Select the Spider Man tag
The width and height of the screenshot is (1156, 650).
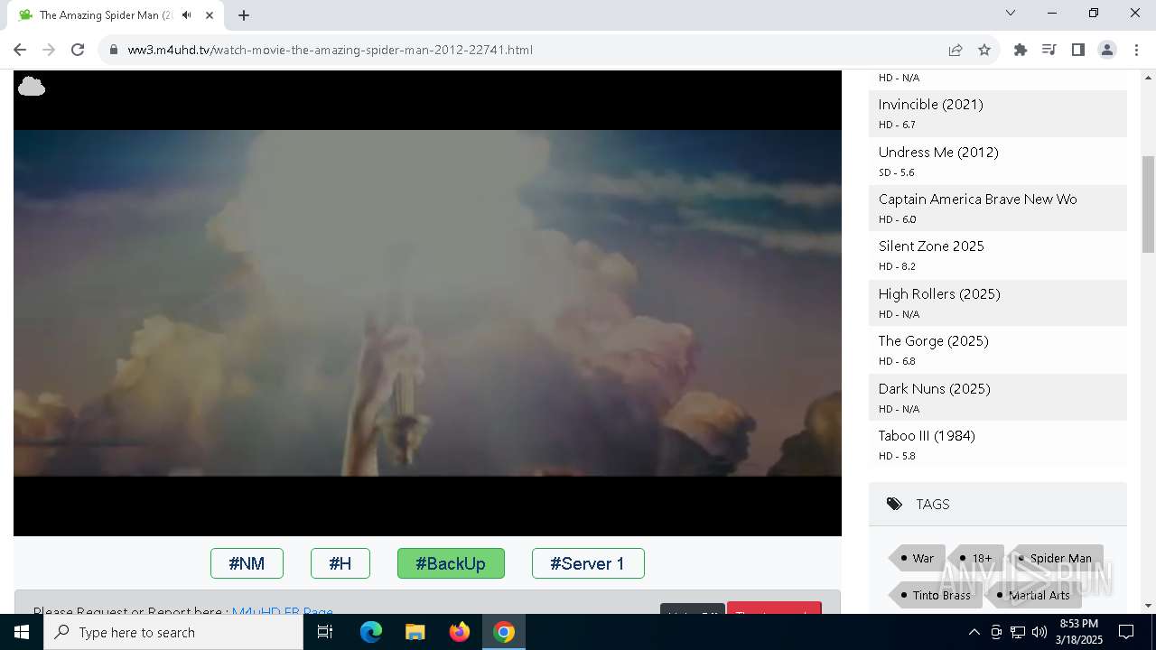point(1057,558)
